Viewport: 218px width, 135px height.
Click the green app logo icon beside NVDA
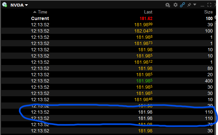pyautogui.click(x=4, y=5)
